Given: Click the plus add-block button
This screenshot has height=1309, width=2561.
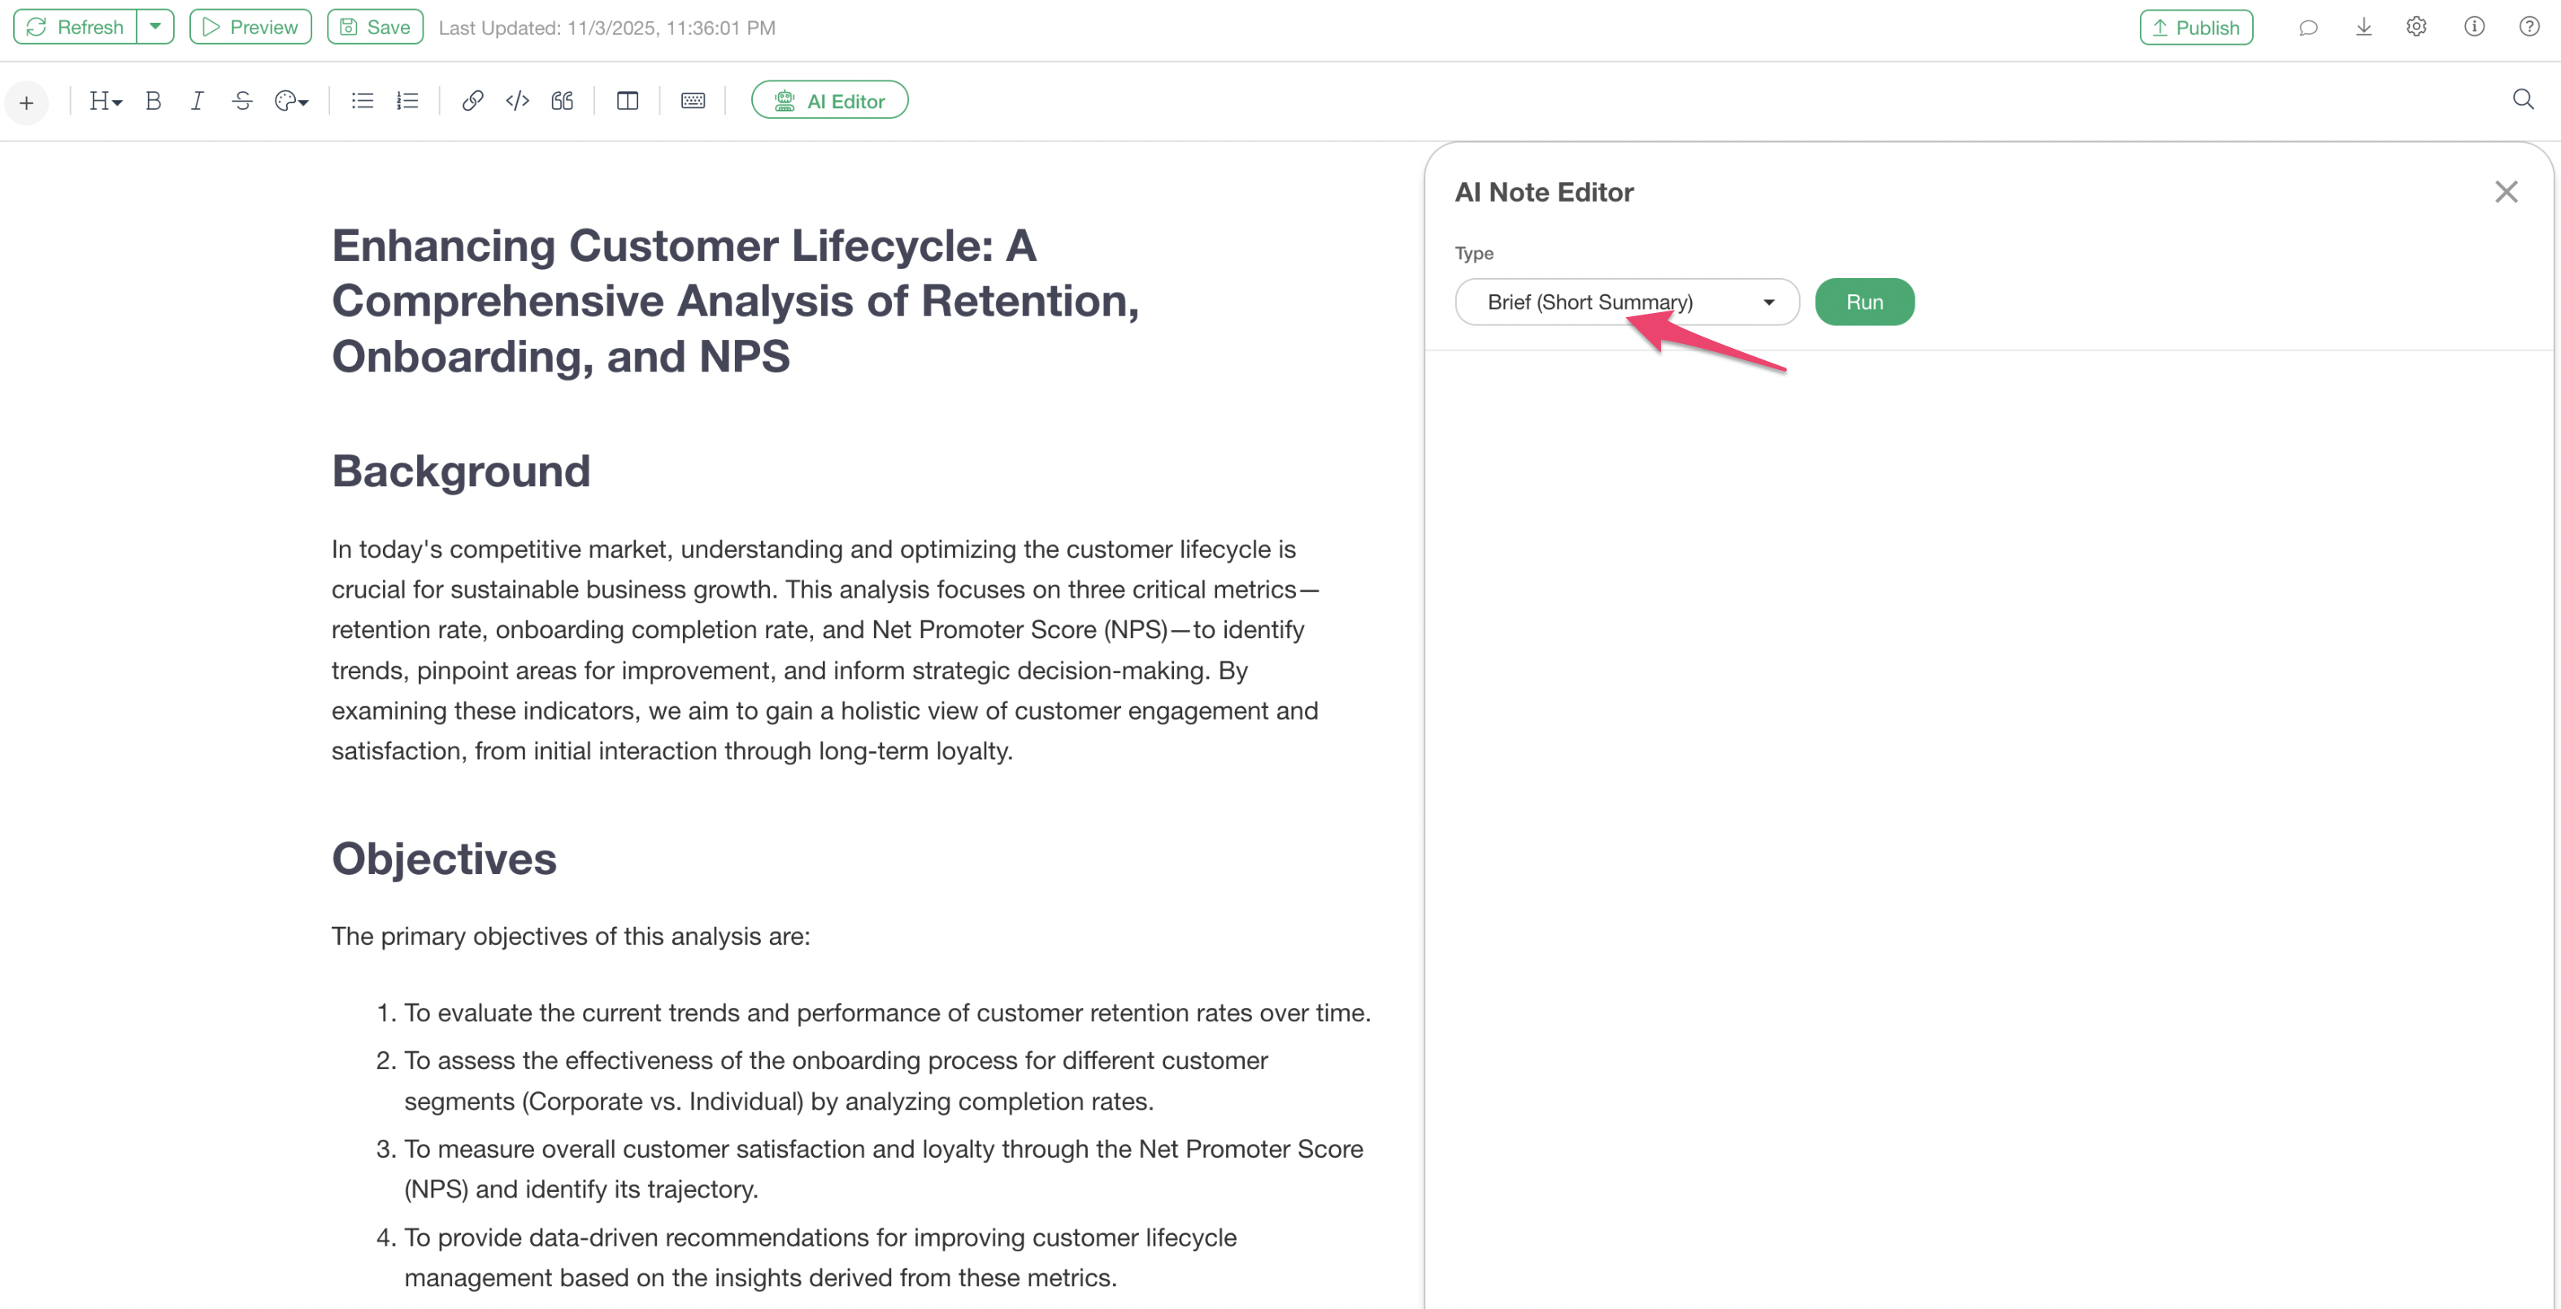Looking at the screenshot, I should coord(27,102).
